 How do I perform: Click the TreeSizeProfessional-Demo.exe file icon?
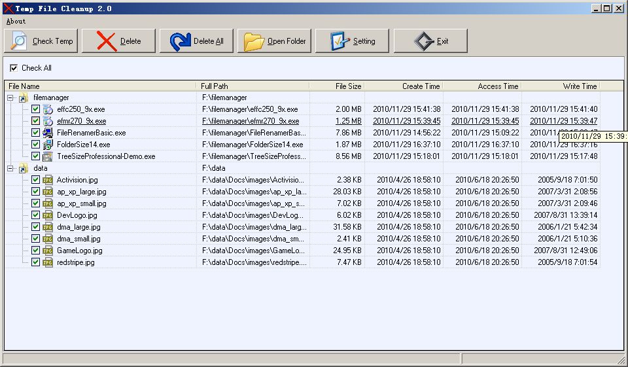pyautogui.click(x=48, y=156)
